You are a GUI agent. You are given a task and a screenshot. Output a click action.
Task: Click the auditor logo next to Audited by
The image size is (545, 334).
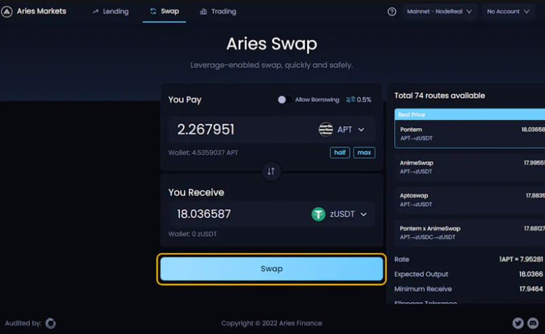click(x=50, y=323)
